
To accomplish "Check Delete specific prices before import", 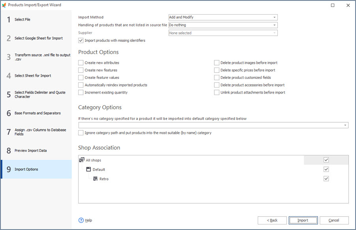I will (217, 70).
